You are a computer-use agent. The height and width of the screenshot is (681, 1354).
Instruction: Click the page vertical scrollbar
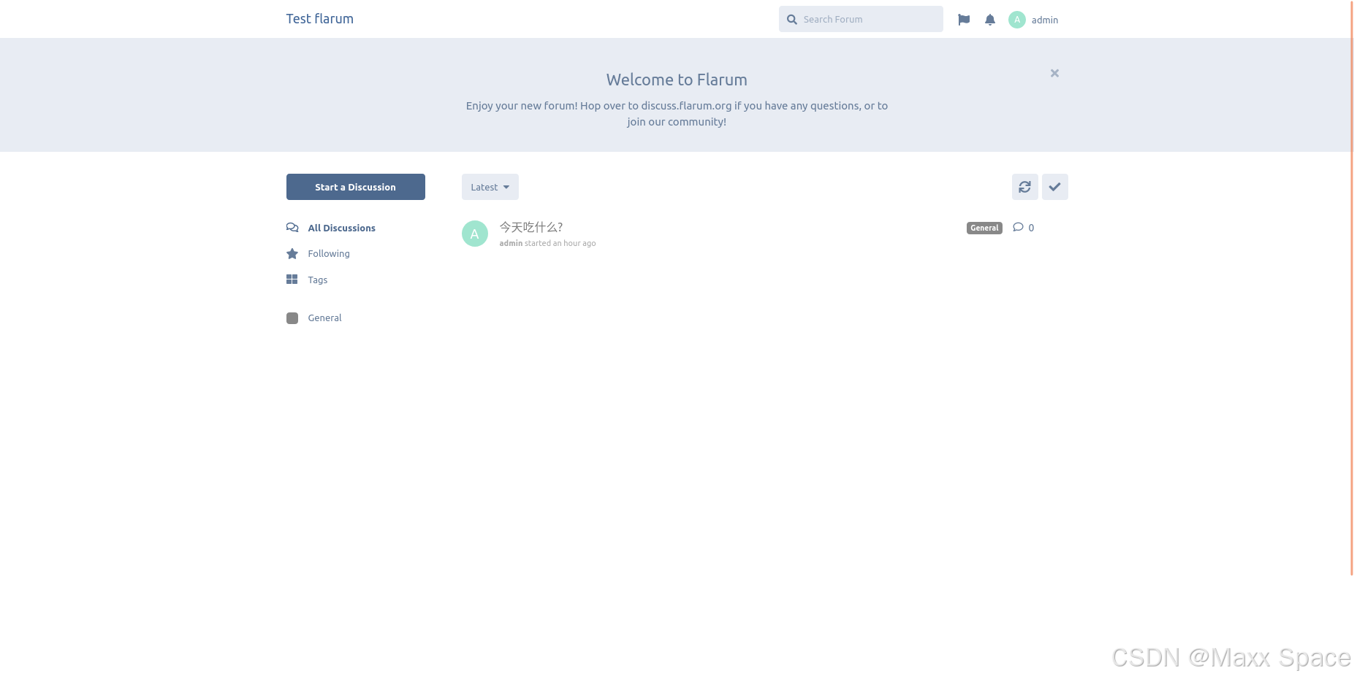(x=1351, y=288)
